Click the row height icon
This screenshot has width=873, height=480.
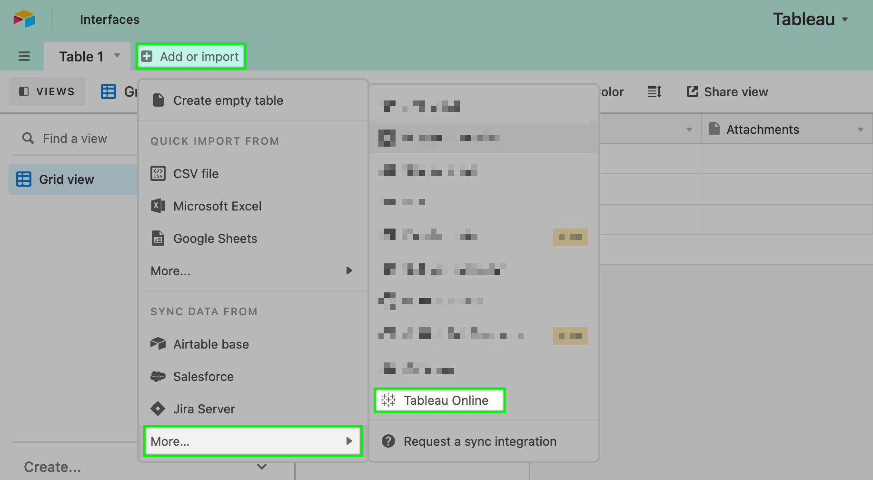(x=655, y=91)
